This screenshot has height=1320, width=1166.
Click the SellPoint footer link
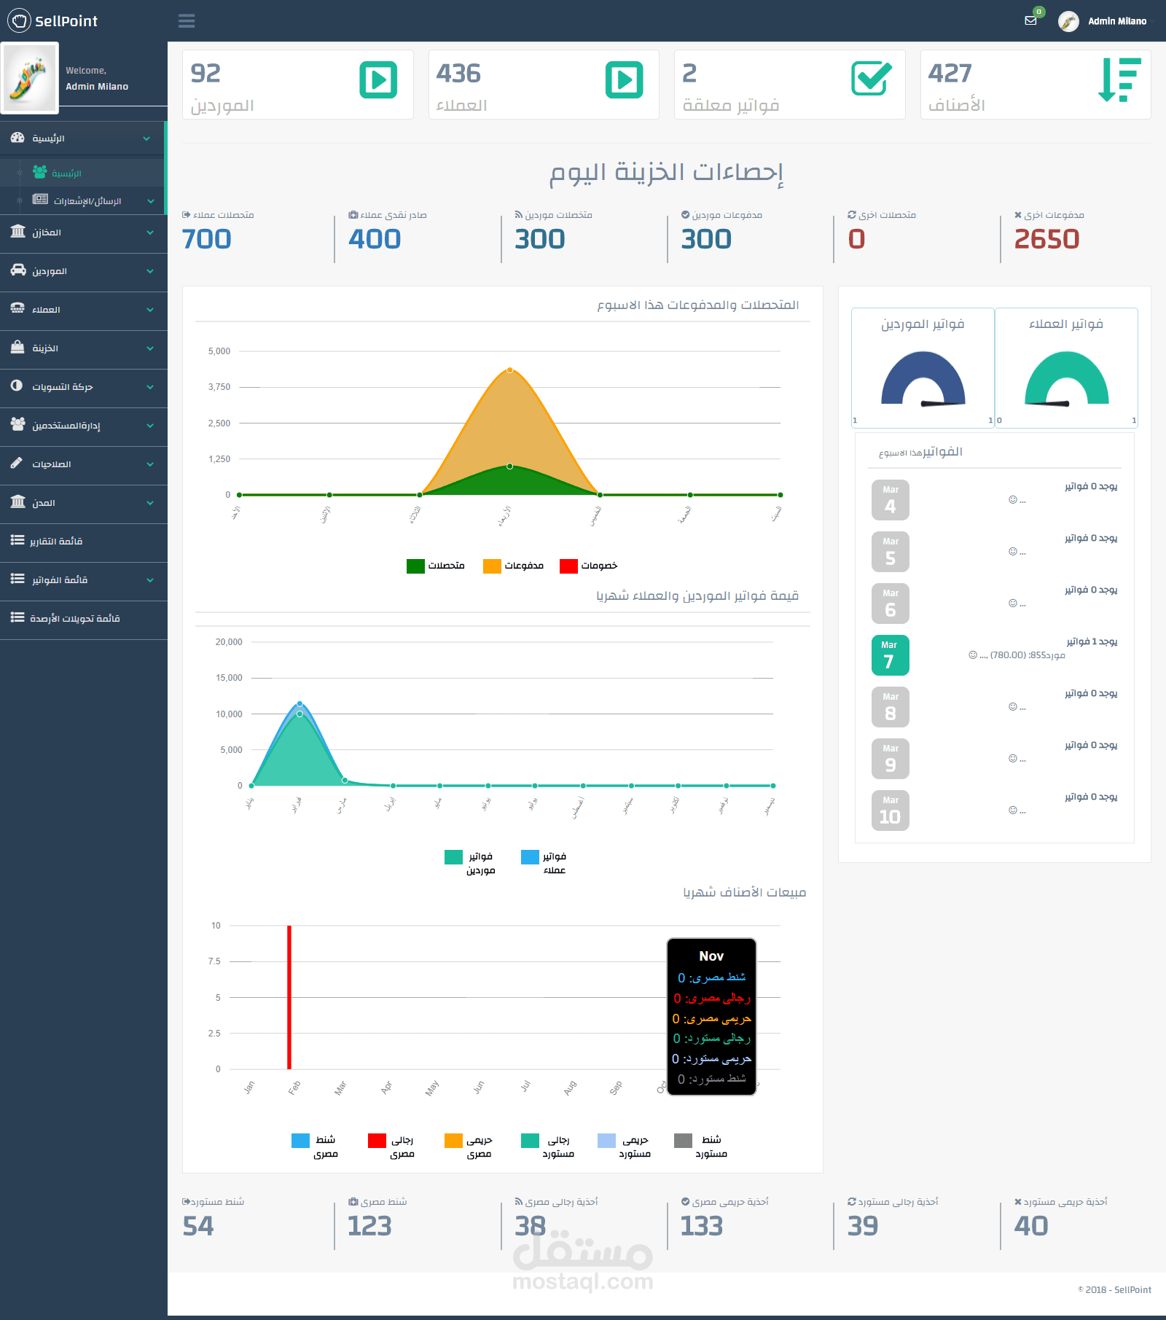coord(1132,1289)
